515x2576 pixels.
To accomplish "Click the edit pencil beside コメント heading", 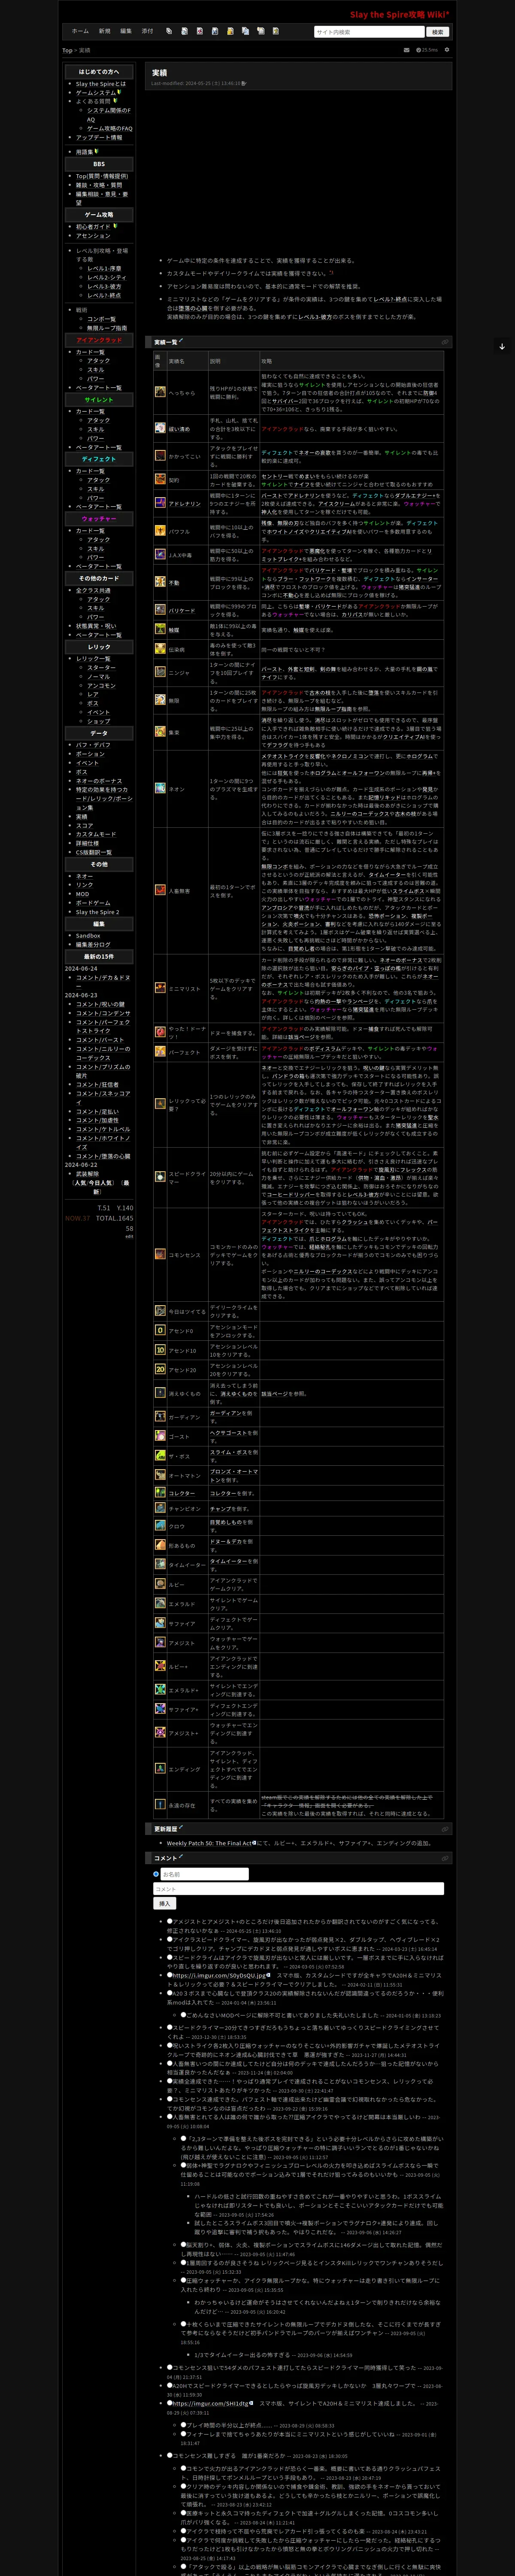I will (181, 1857).
